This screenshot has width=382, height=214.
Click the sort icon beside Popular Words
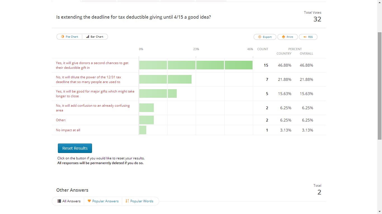point(127,201)
